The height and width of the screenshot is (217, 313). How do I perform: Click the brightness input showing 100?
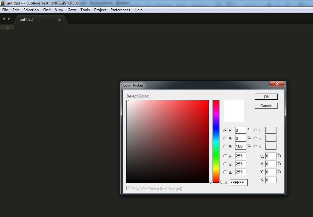tap(241, 146)
